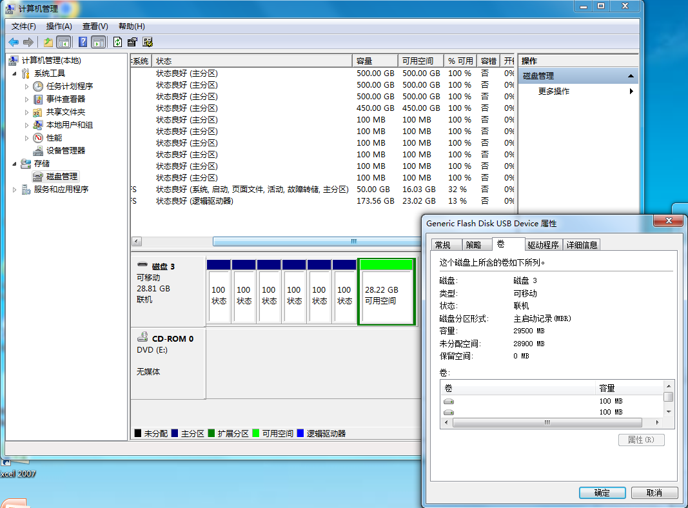Switch to the Driver (驱动程序) tab
Screen dimensions: 688x508
click(x=543, y=245)
